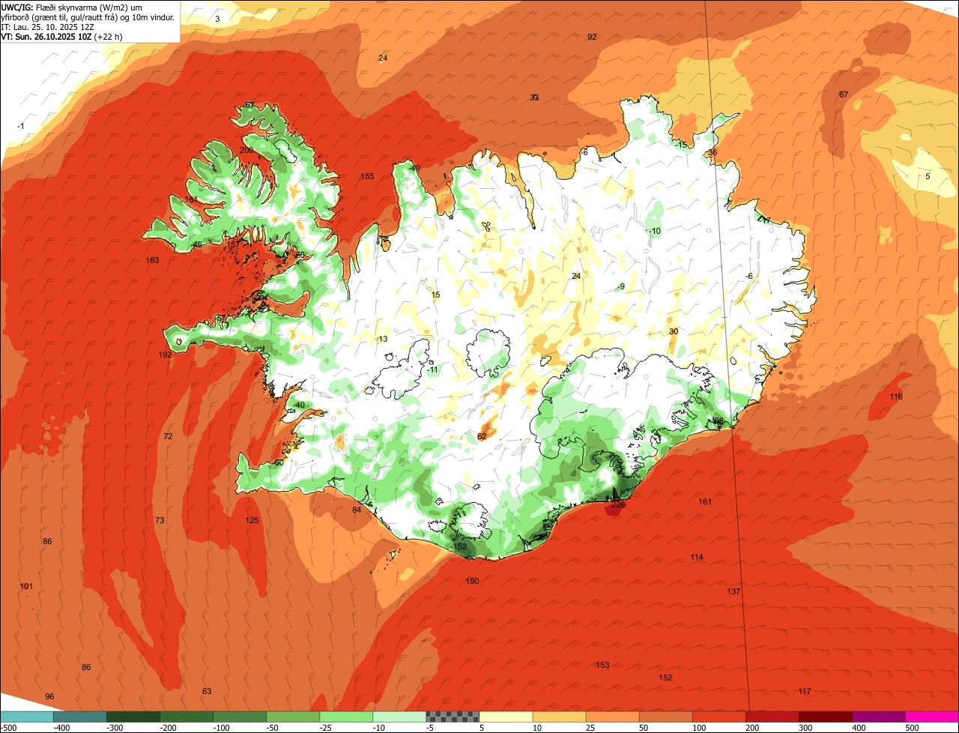Click the map value 96 at the bottom left
Image resolution: width=959 pixels, height=733 pixels.
click(49, 696)
